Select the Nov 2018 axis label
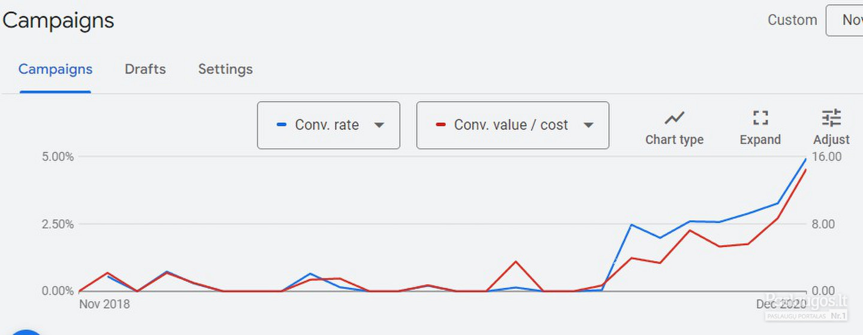 pyautogui.click(x=104, y=304)
